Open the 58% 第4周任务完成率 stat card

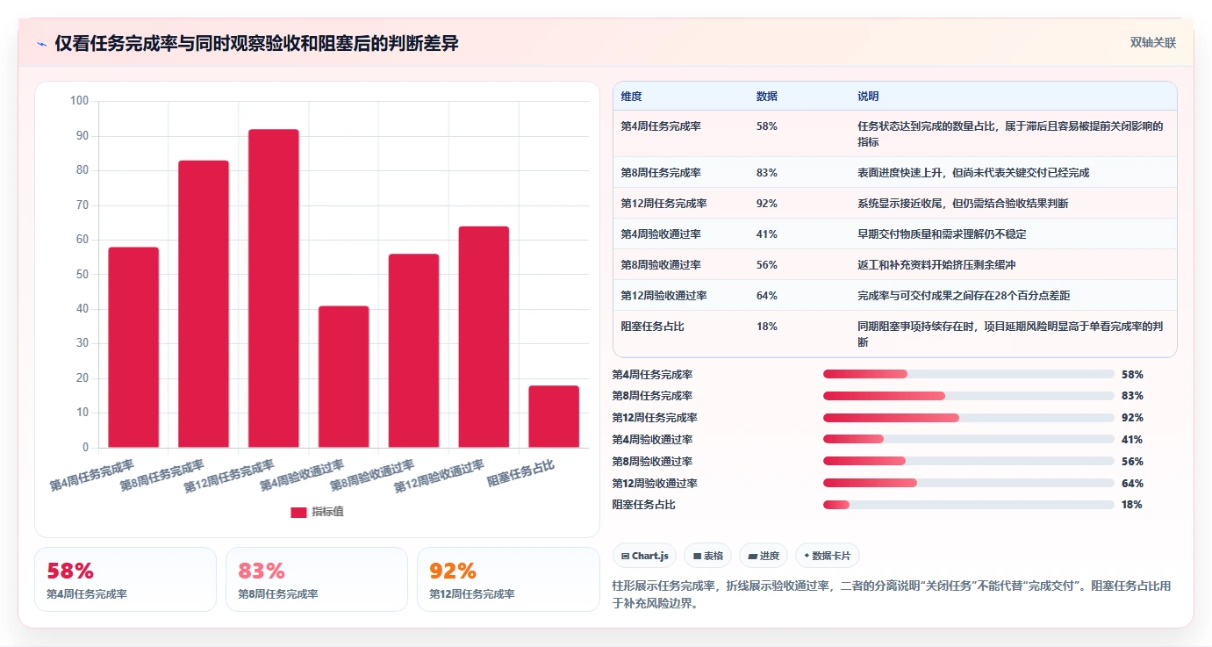coord(126,579)
